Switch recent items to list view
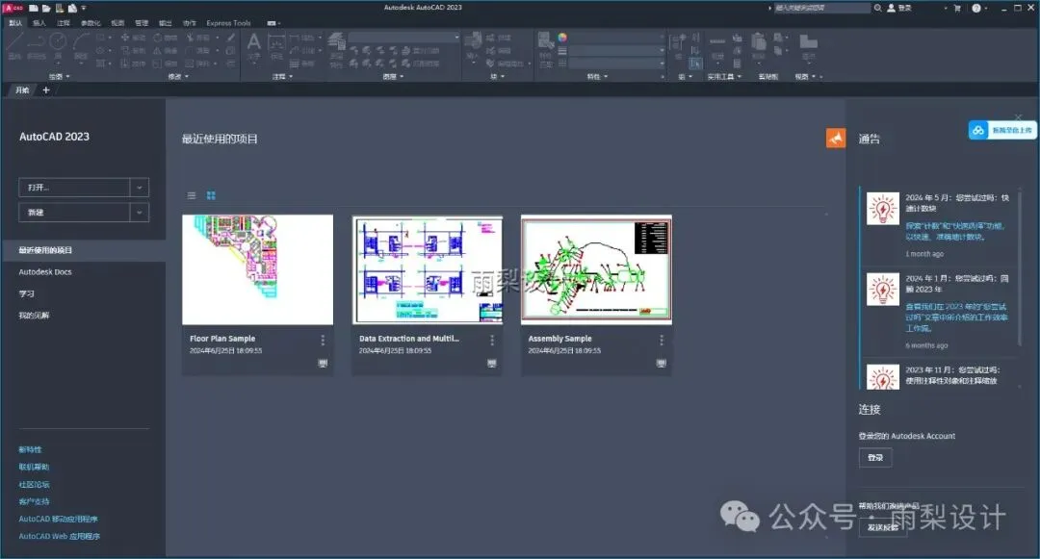The image size is (1040, 559). 192,195
